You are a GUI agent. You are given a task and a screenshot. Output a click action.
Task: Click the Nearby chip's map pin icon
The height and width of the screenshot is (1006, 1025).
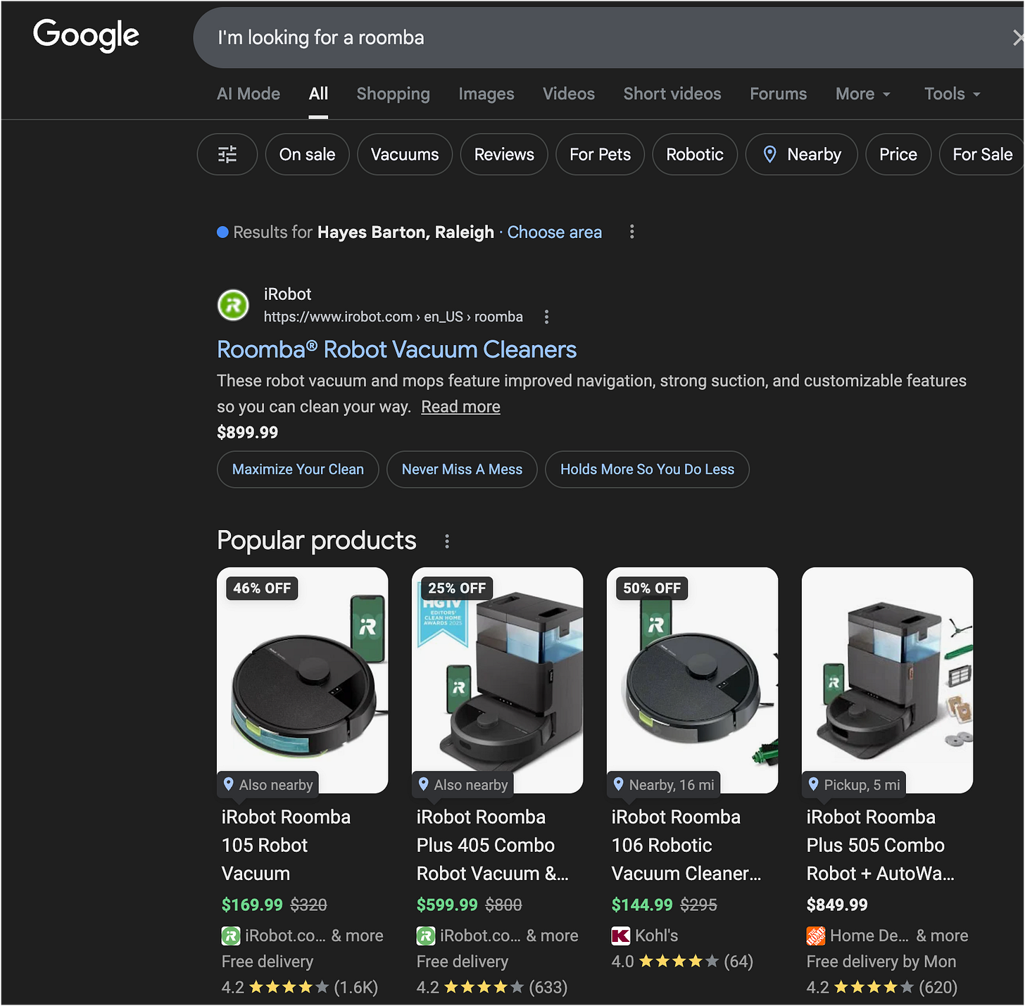coord(770,154)
